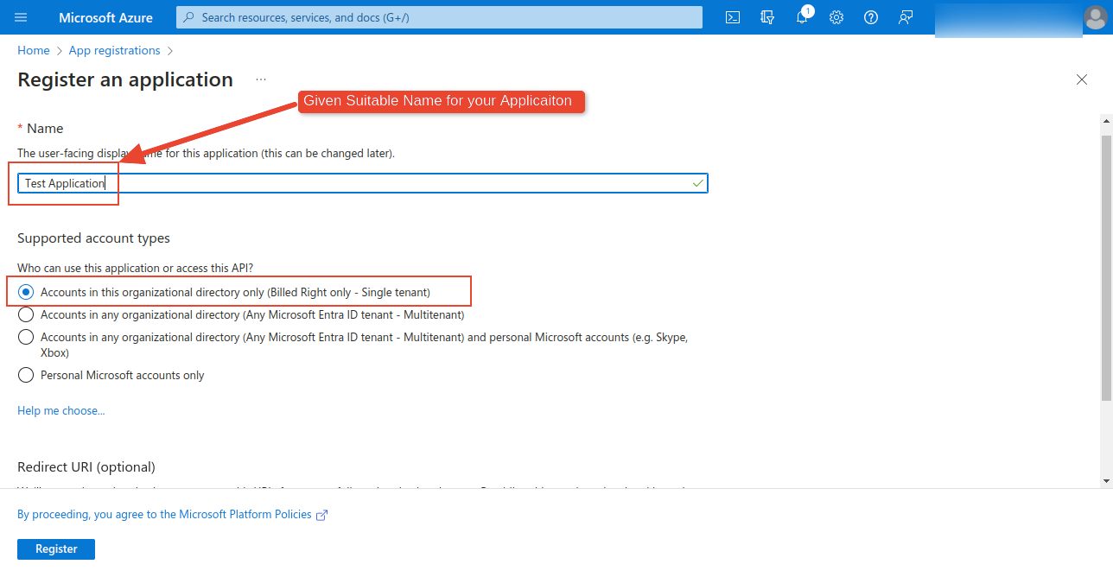
Task: Click the user account avatar
Action: pos(1095,17)
